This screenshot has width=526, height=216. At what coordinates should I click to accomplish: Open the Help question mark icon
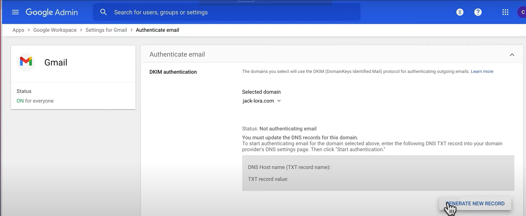[x=478, y=12]
